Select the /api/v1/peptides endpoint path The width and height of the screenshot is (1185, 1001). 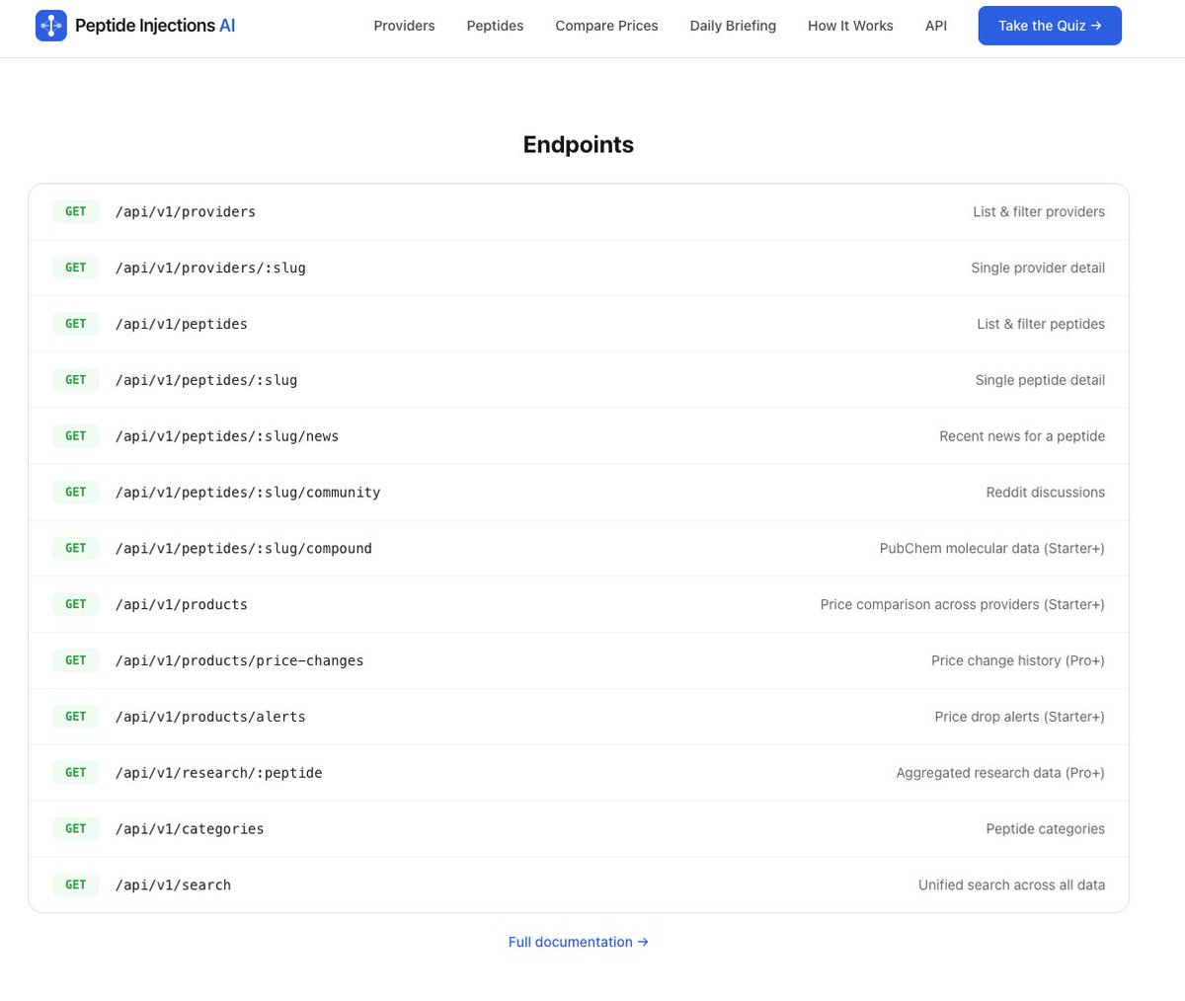tap(182, 324)
